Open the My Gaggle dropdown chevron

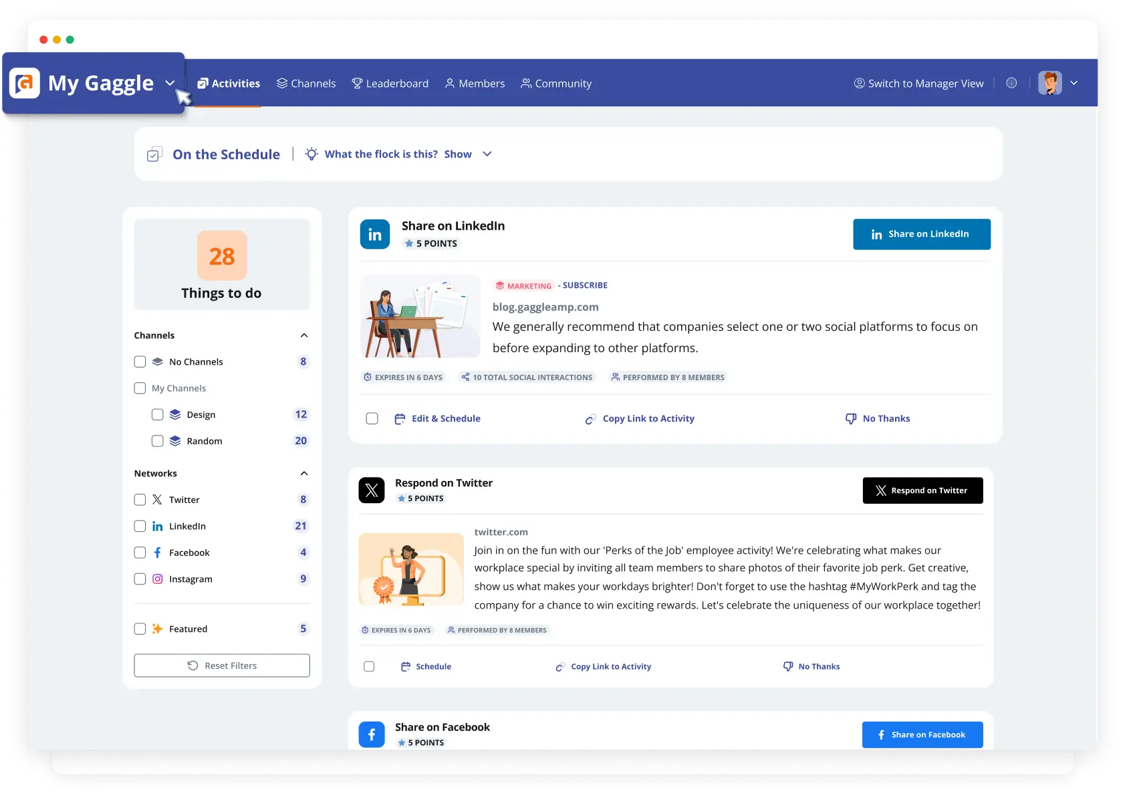pyautogui.click(x=170, y=84)
